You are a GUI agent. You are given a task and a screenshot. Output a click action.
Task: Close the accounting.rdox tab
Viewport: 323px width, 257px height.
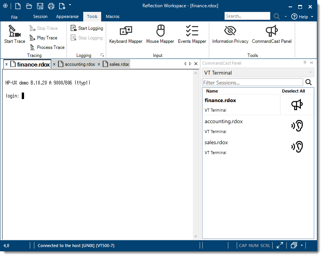[x=54, y=64]
